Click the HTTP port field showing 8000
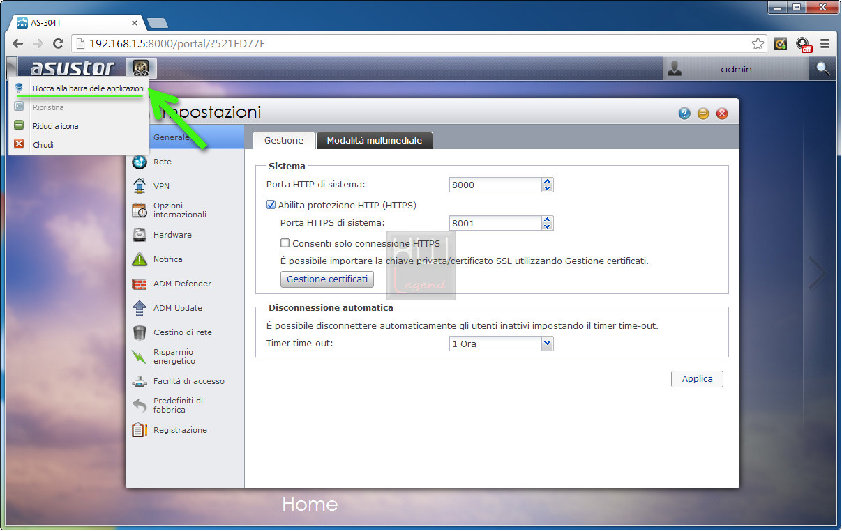 [496, 185]
